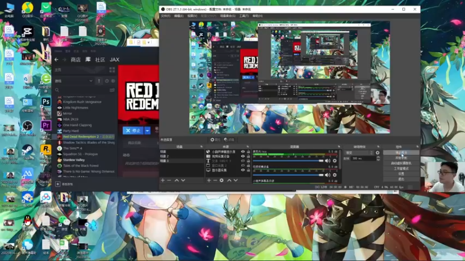Adjust the 视频采集设备 volume slider in mixer
Viewport: 465px width, 261px height.
(x=288, y=175)
